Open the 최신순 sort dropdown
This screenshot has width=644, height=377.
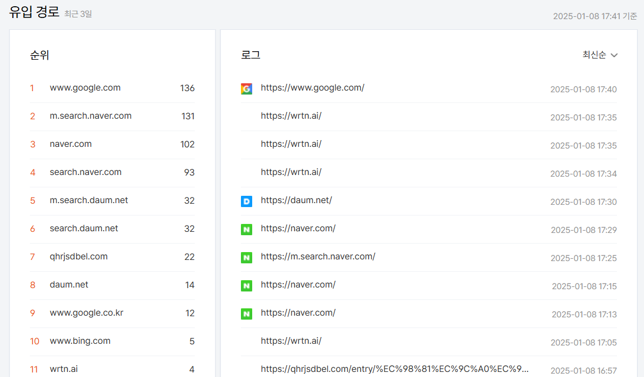600,55
